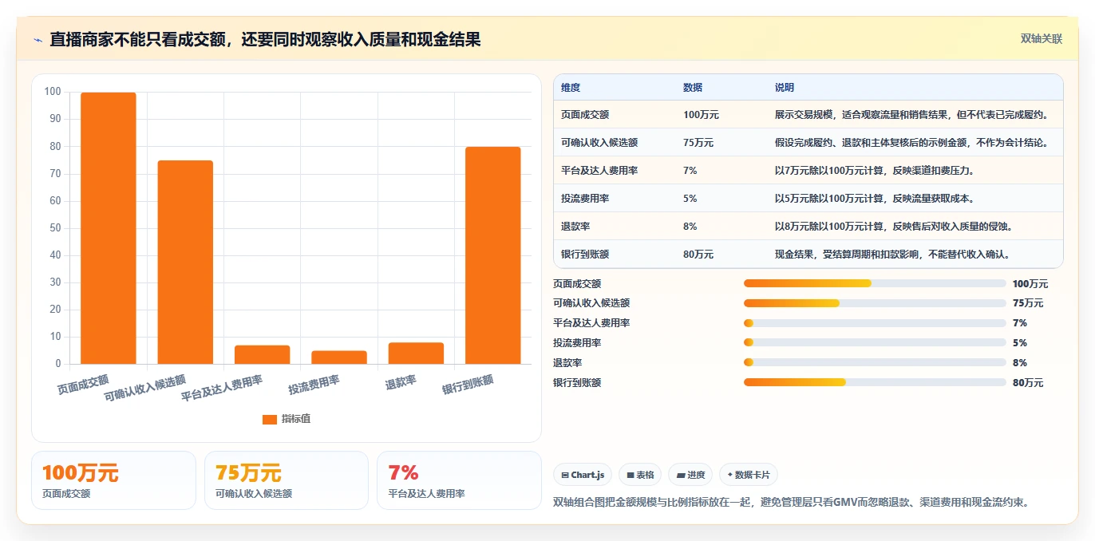This screenshot has width=1095, height=541.
Task: Click the 银行到账额 bar in the chart
Action: (x=493, y=255)
